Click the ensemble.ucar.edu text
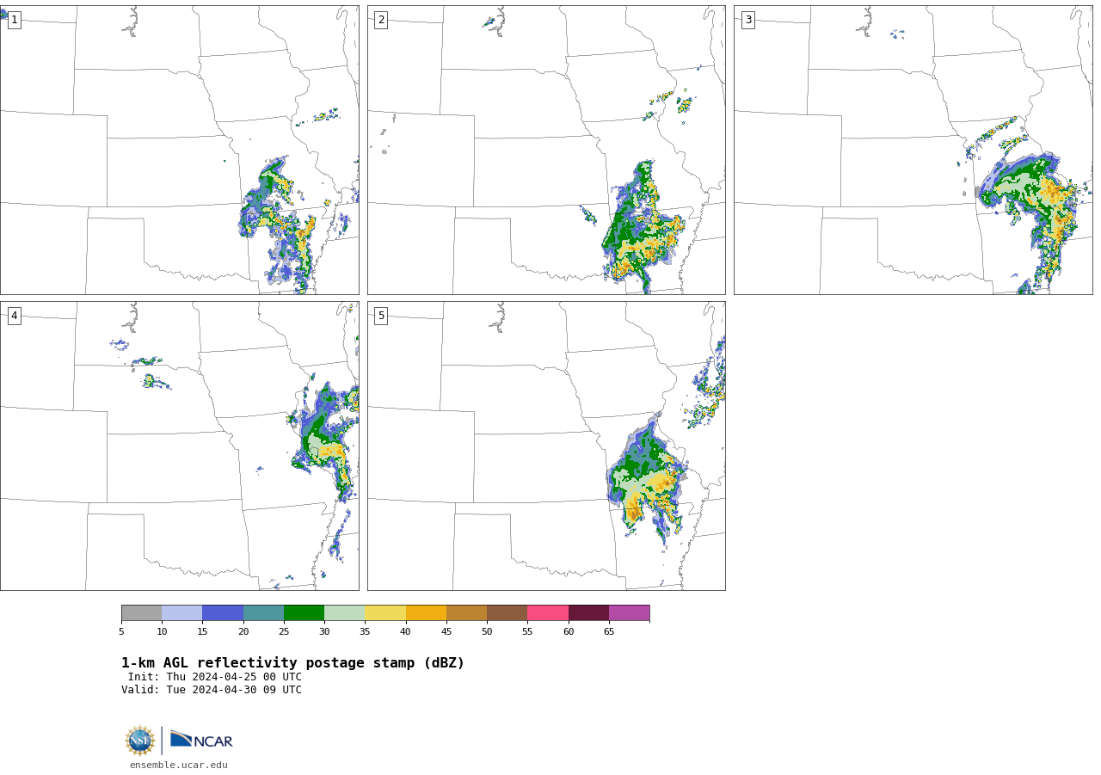1101x775 pixels. coord(179,766)
